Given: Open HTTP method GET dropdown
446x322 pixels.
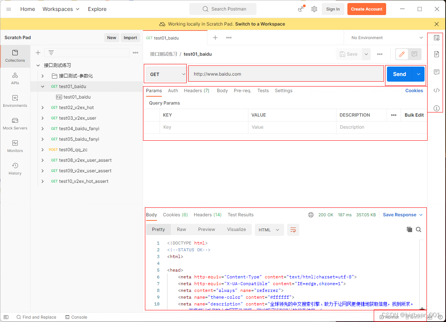Looking at the screenshot, I should coord(166,74).
